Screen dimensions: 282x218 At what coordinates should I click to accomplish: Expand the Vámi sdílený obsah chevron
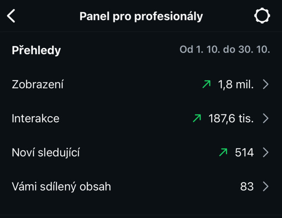pos(266,187)
